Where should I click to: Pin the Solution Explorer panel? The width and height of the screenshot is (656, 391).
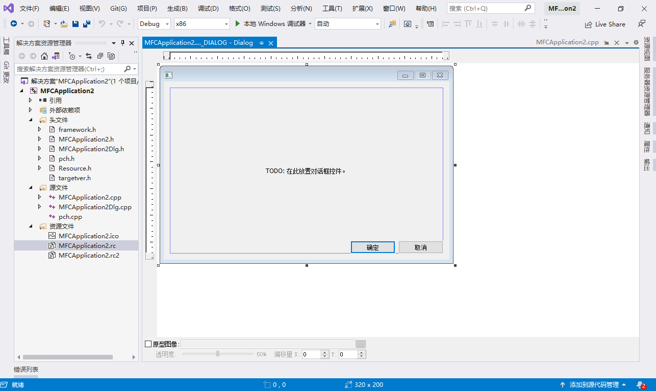(x=122, y=43)
